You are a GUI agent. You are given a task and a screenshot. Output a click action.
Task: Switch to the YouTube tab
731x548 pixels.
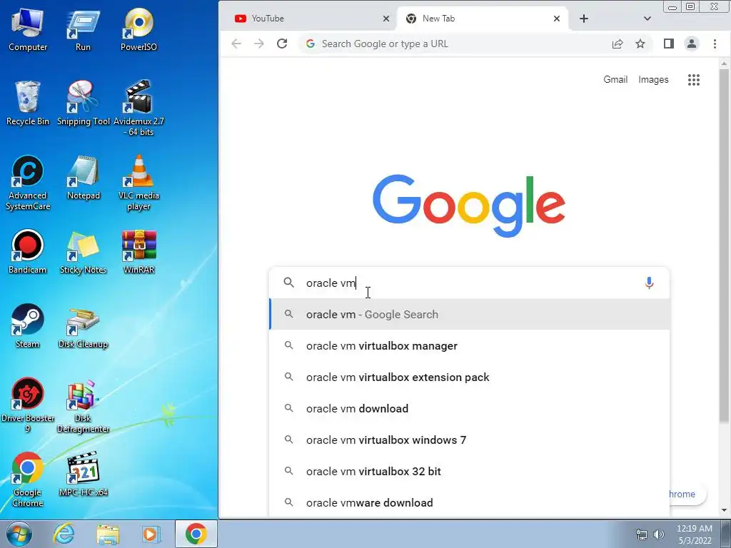308,19
